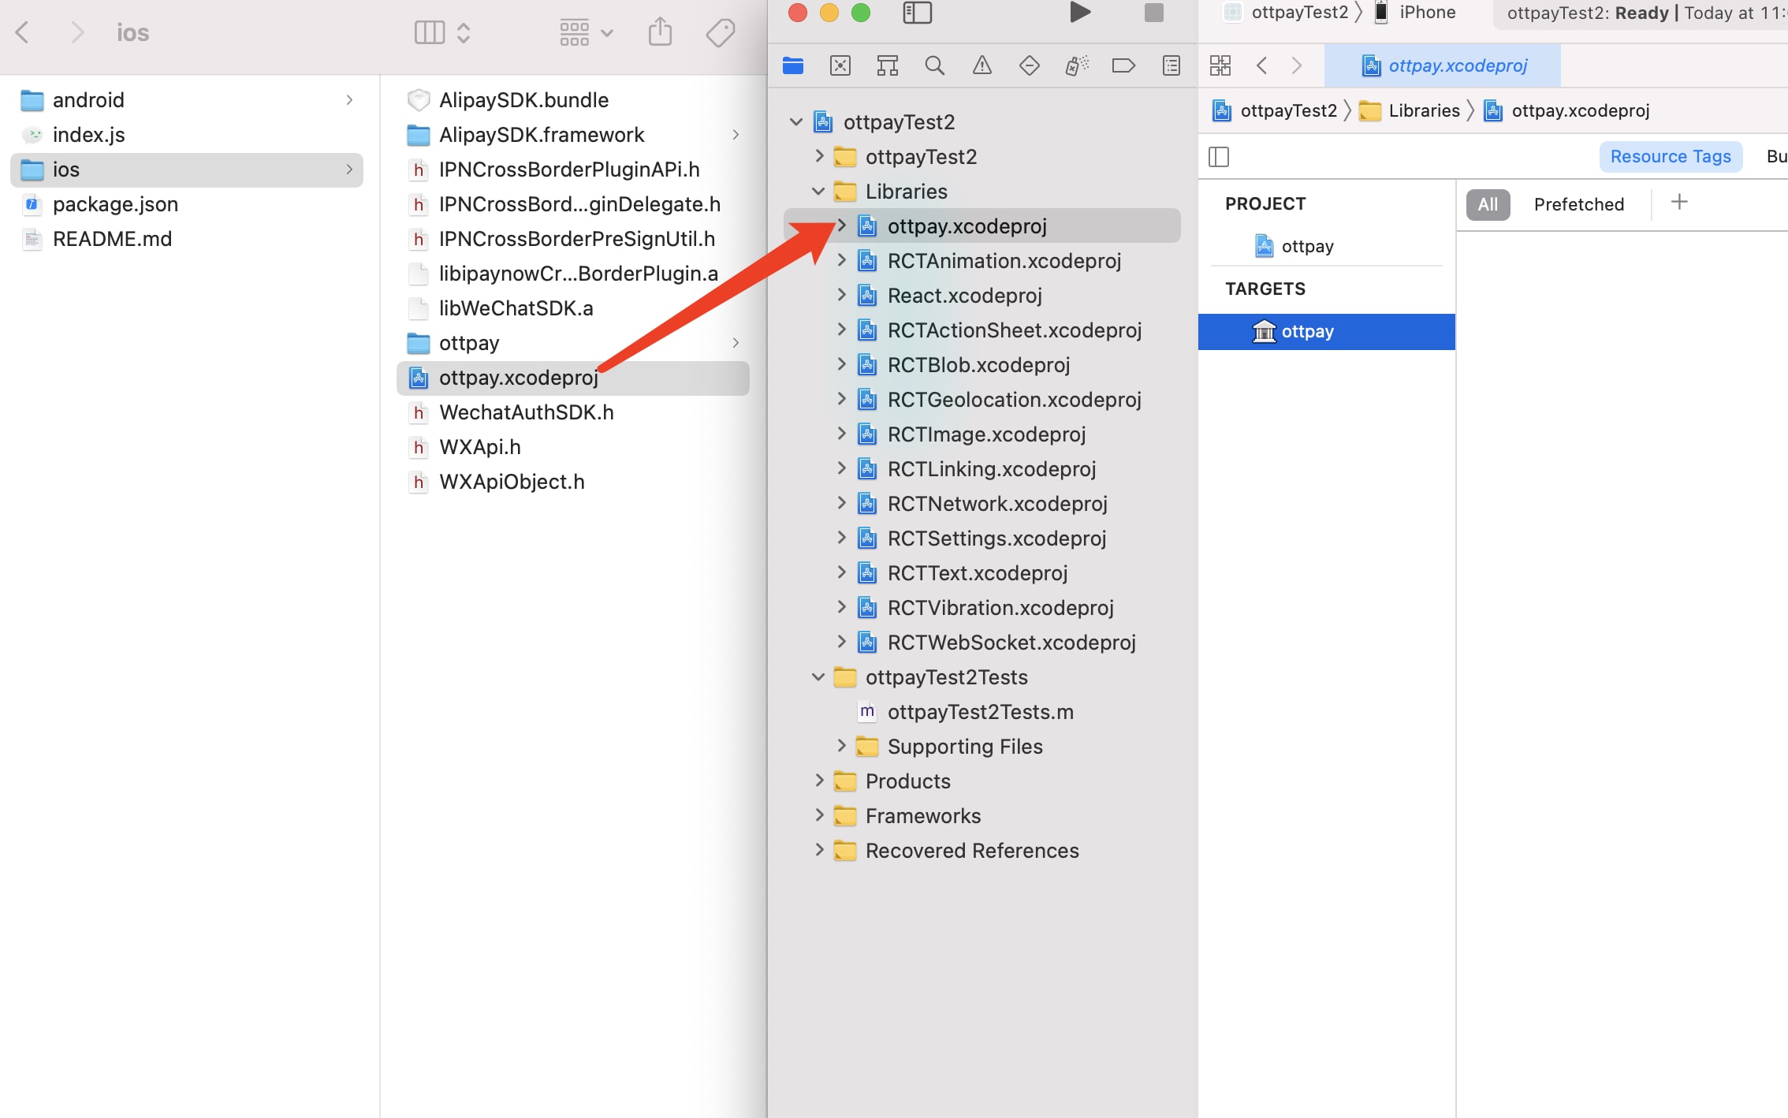Run the project with the play button

[1080, 13]
